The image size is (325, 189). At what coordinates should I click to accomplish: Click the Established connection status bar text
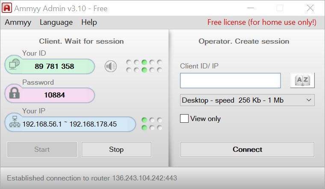click(92, 178)
